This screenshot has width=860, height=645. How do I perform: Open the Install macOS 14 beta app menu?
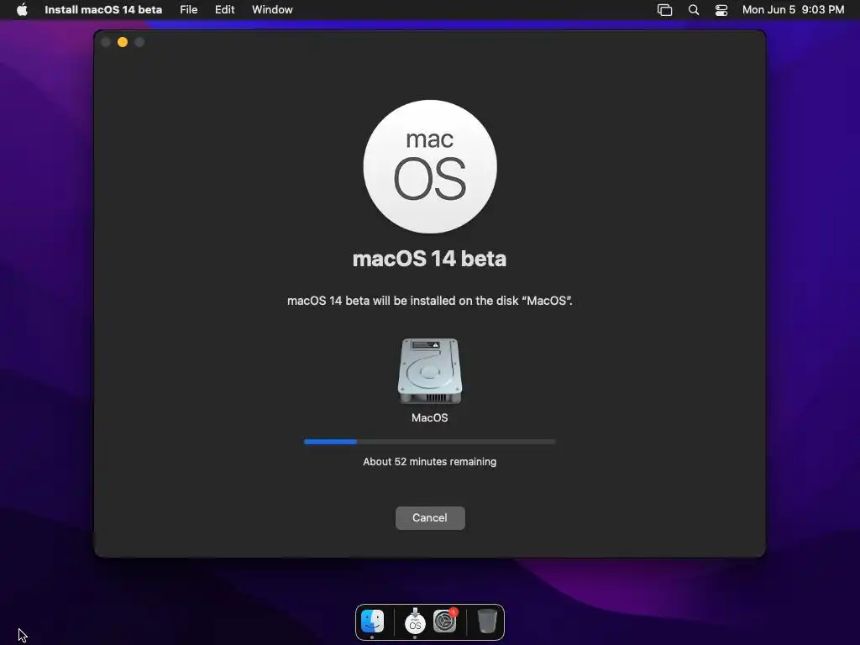(x=103, y=10)
